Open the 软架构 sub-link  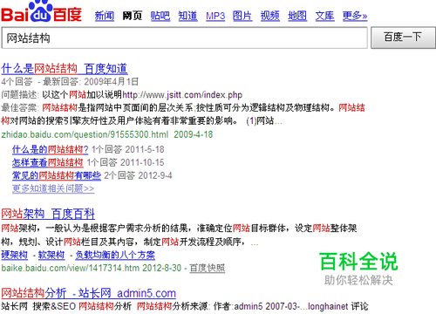[51, 256]
